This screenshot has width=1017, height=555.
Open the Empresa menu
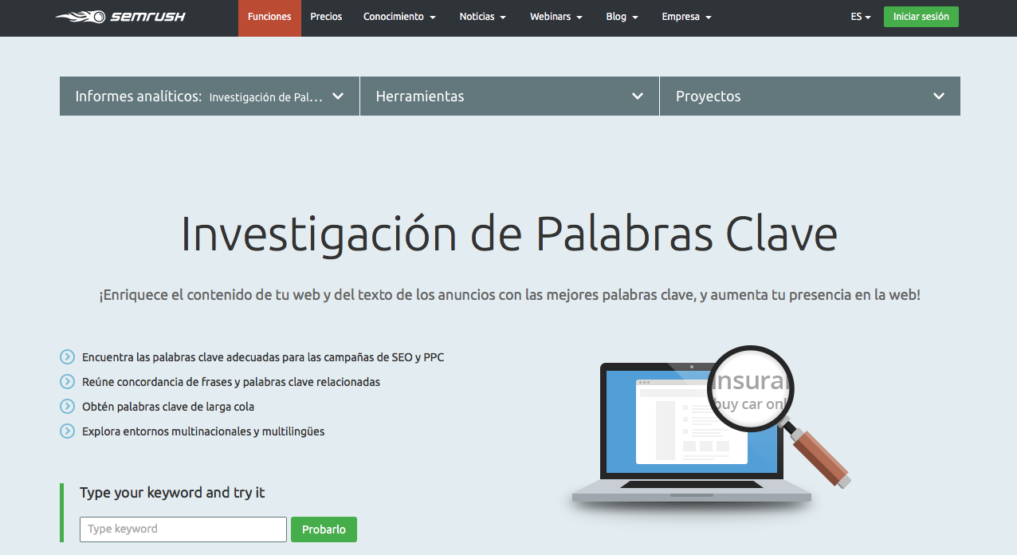pos(686,16)
